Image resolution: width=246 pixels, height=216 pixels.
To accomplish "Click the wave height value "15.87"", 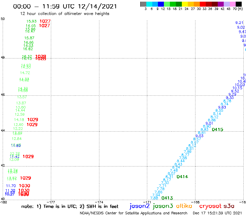I will (29, 38).
